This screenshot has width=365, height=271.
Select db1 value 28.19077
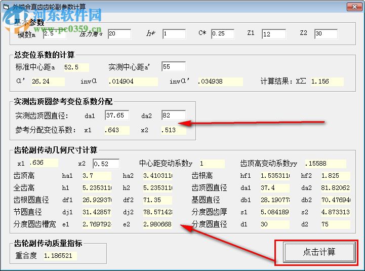(275, 200)
